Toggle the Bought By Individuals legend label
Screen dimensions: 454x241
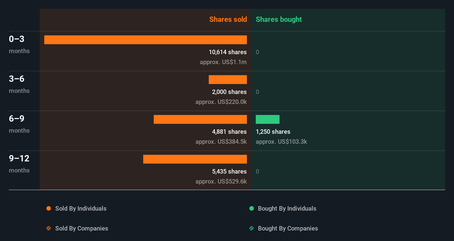point(287,209)
